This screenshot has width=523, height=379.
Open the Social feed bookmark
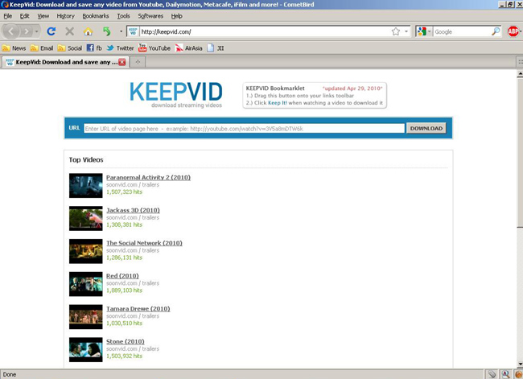(70, 48)
